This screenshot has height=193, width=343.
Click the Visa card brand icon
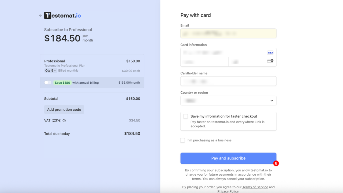tap(270, 53)
